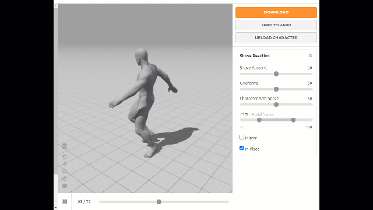Toggle the skeleton view icon
This screenshot has width=373, height=210.
click(65, 146)
